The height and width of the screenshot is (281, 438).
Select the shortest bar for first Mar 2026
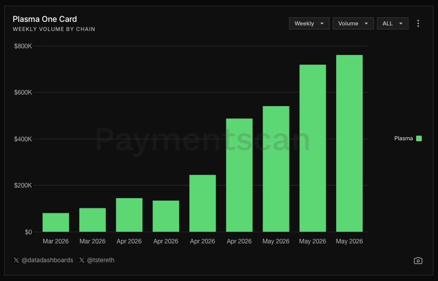pyautogui.click(x=56, y=223)
